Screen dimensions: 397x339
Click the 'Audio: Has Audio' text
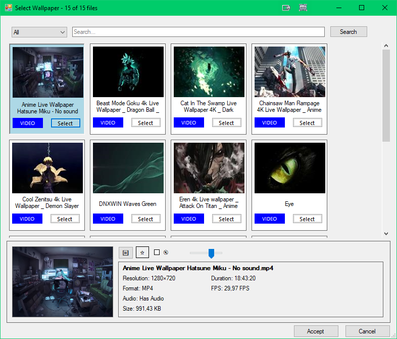pos(143,299)
